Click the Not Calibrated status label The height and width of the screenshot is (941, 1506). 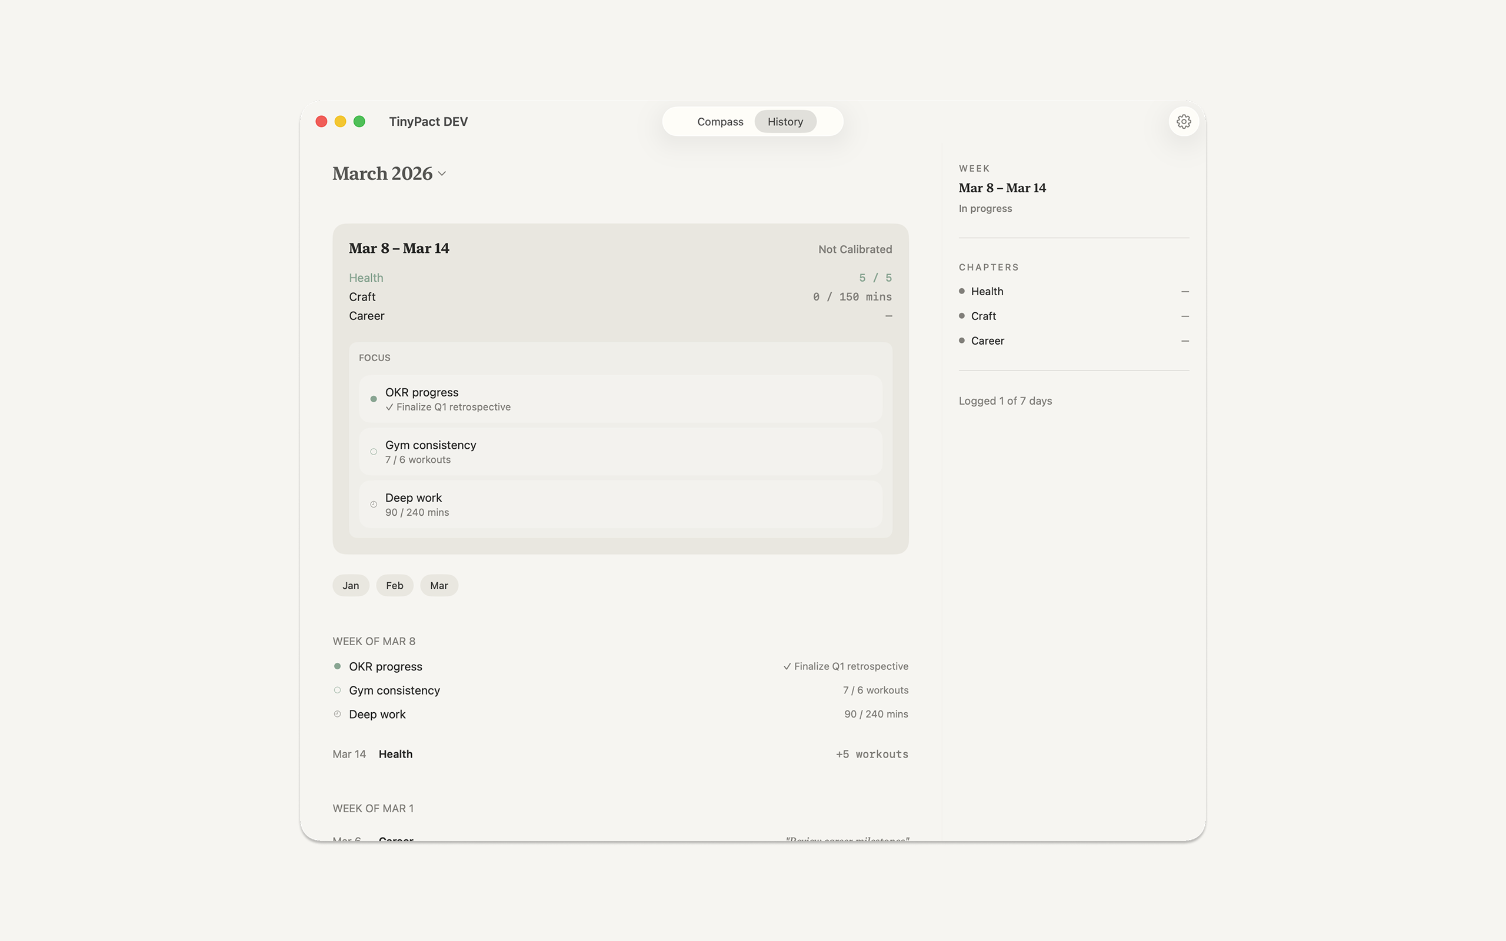854,249
